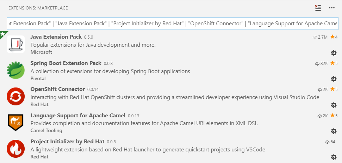The height and width of the screenshot is (163, 342).
Task: Click the gear icon for Project Initializer
Action: click(x=334, y=157)
